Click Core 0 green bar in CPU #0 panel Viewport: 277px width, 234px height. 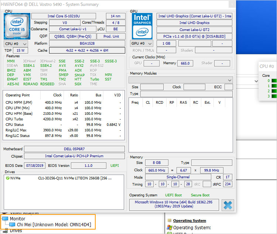coord(274,81)
